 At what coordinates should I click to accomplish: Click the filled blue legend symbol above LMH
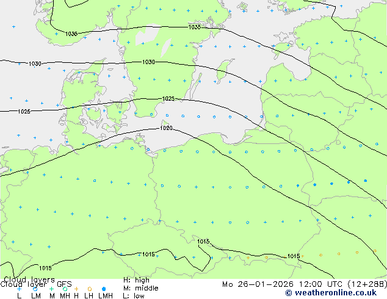tap(104, 289)
